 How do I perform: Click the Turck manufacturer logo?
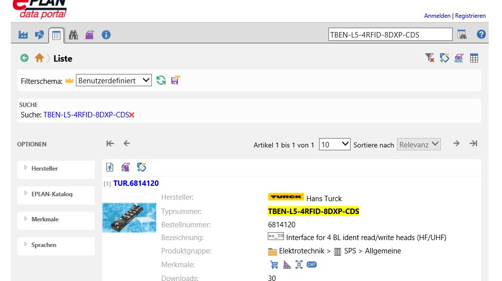coord(286,197)
